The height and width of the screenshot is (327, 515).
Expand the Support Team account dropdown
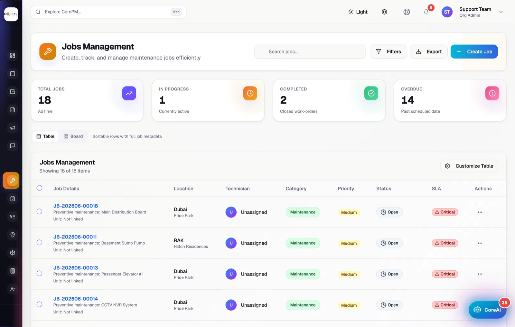[x=501, y=12]
